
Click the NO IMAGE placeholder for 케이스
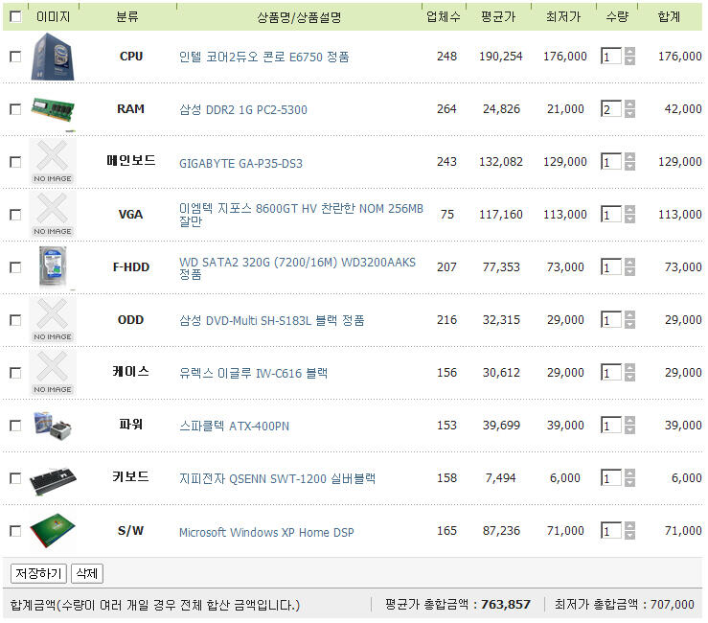pyautogui.click(x=53, y=373)
